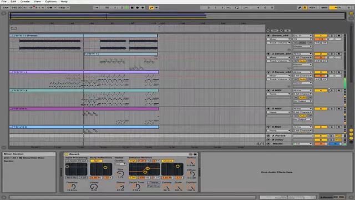This screenshot has width=355, height=200.
Task: Open the KEY map mode
Action: (312, 7)
